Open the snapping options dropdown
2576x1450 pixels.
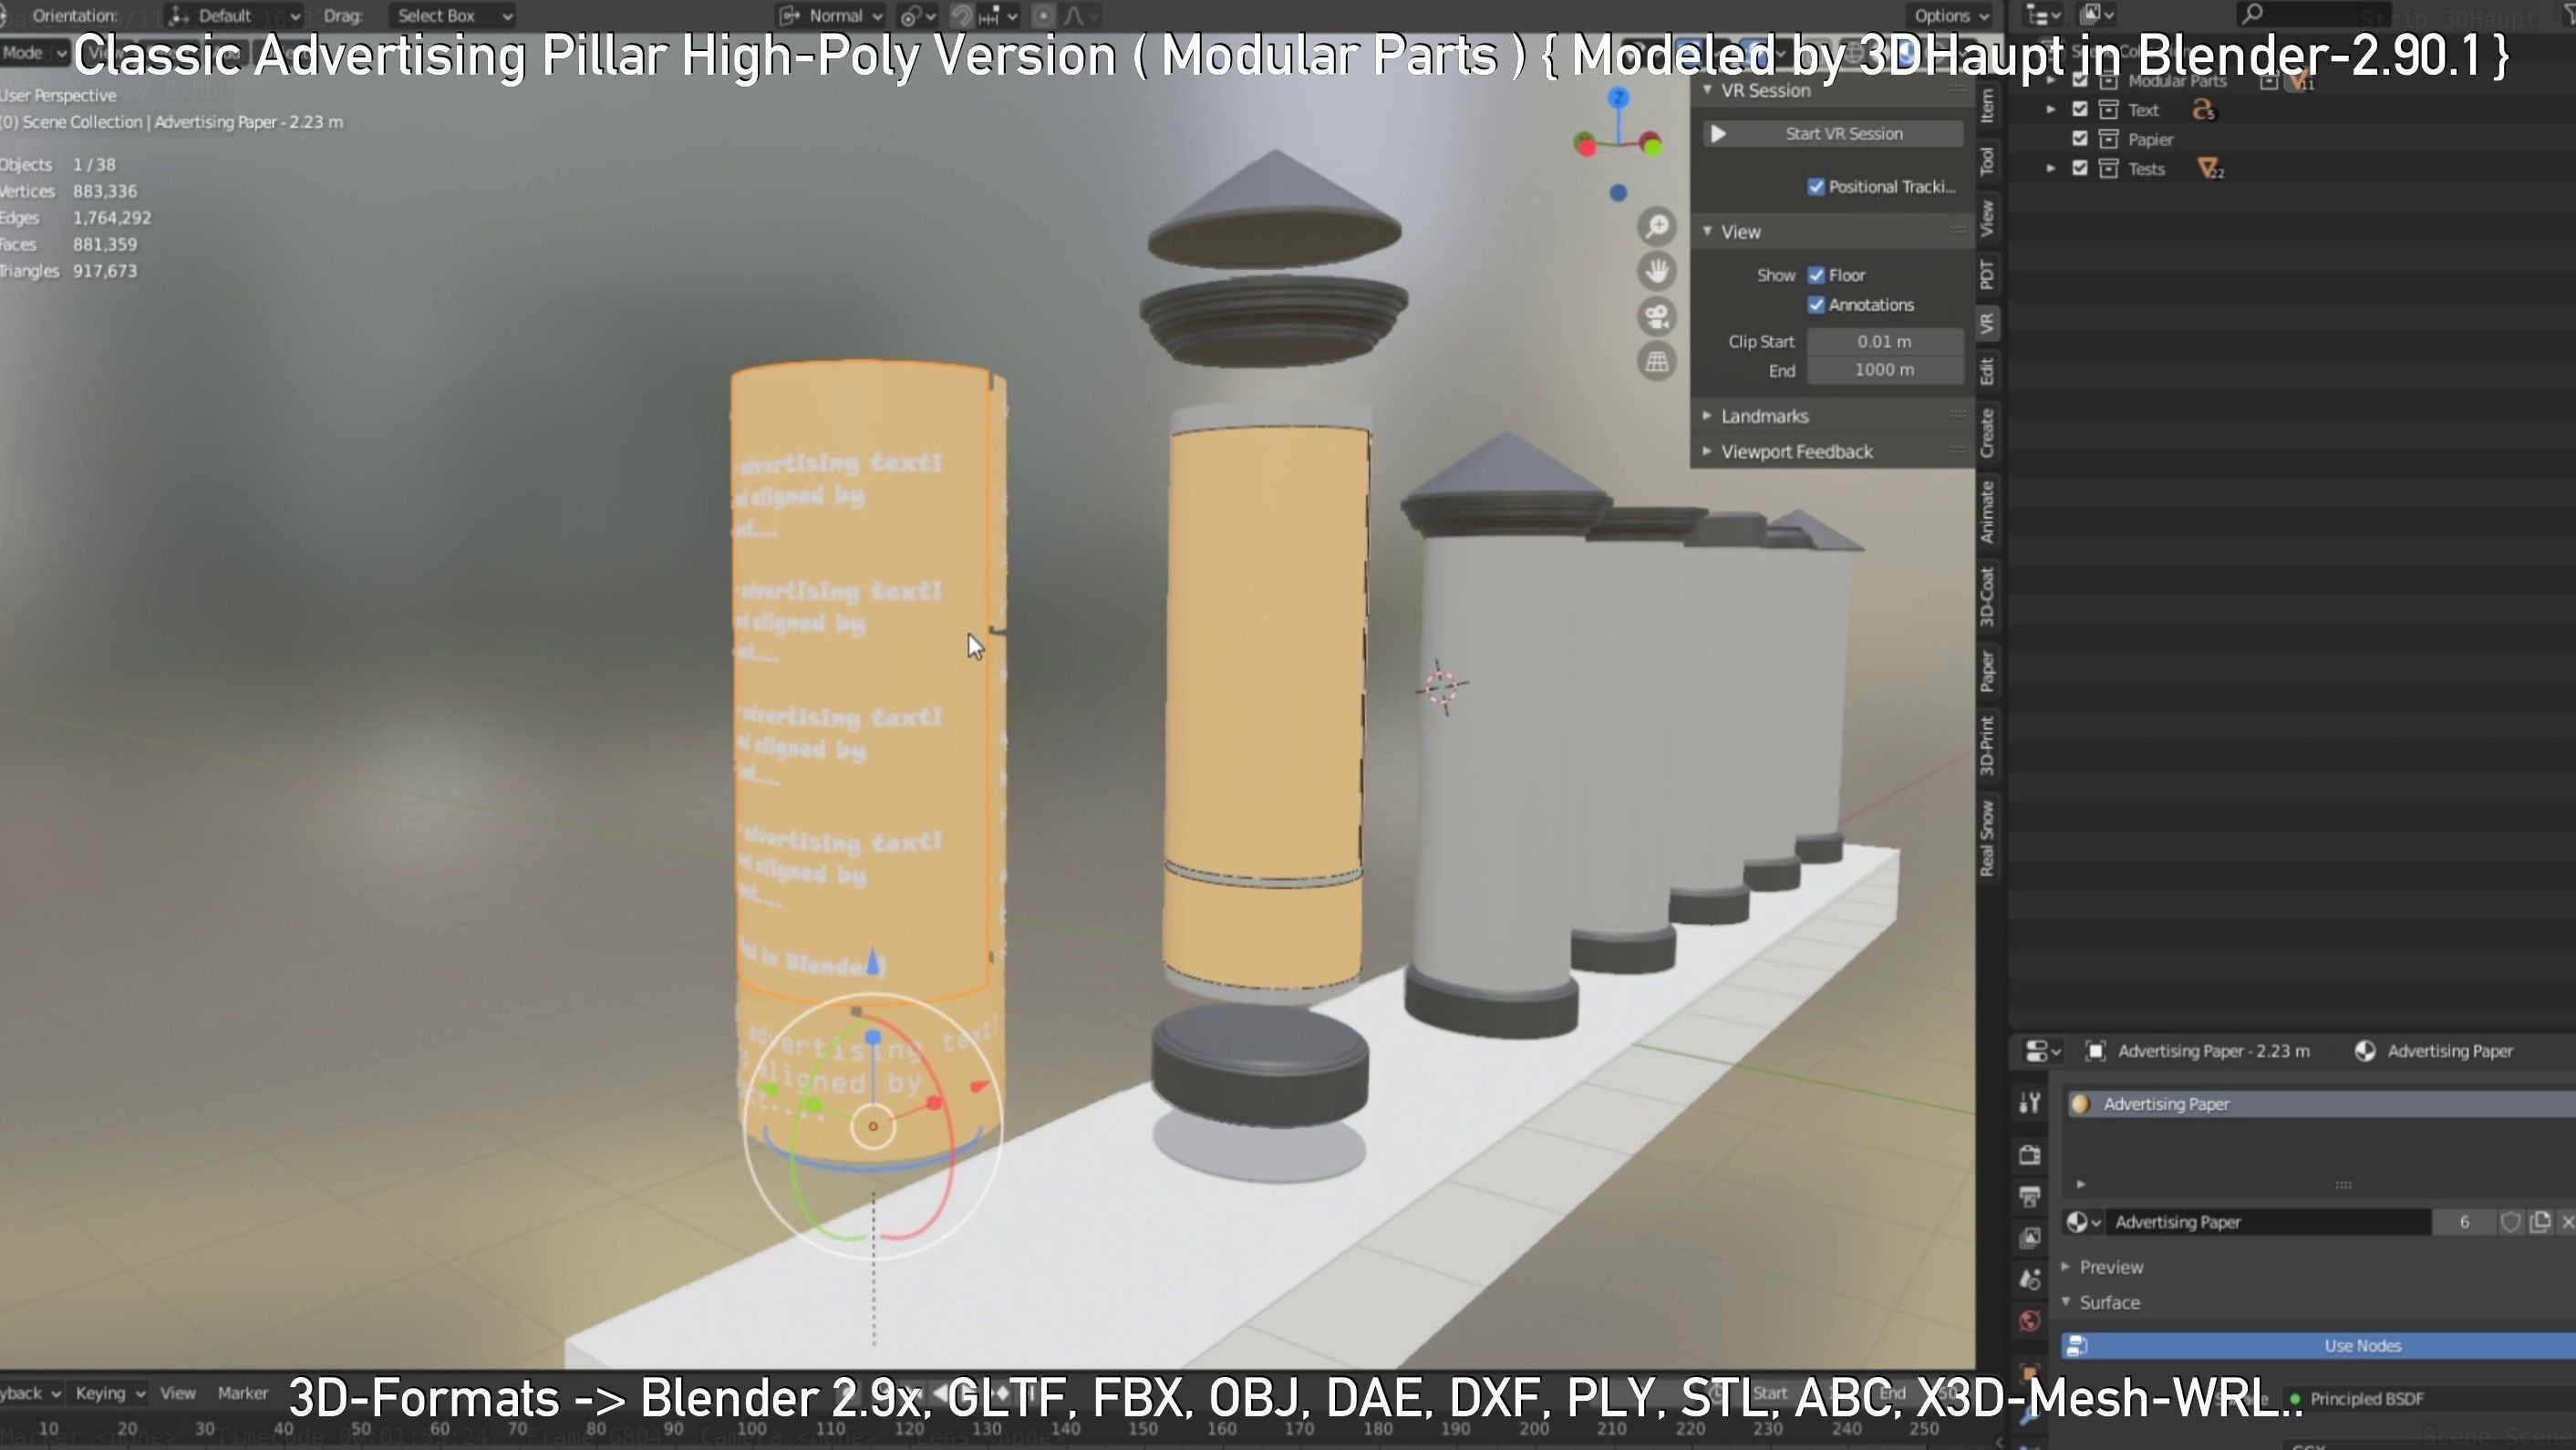999,16
